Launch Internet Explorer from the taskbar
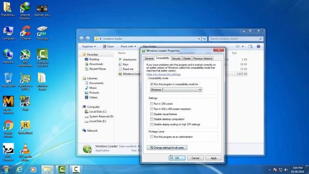This screenshot has width=309, height=174. [19, 170]
